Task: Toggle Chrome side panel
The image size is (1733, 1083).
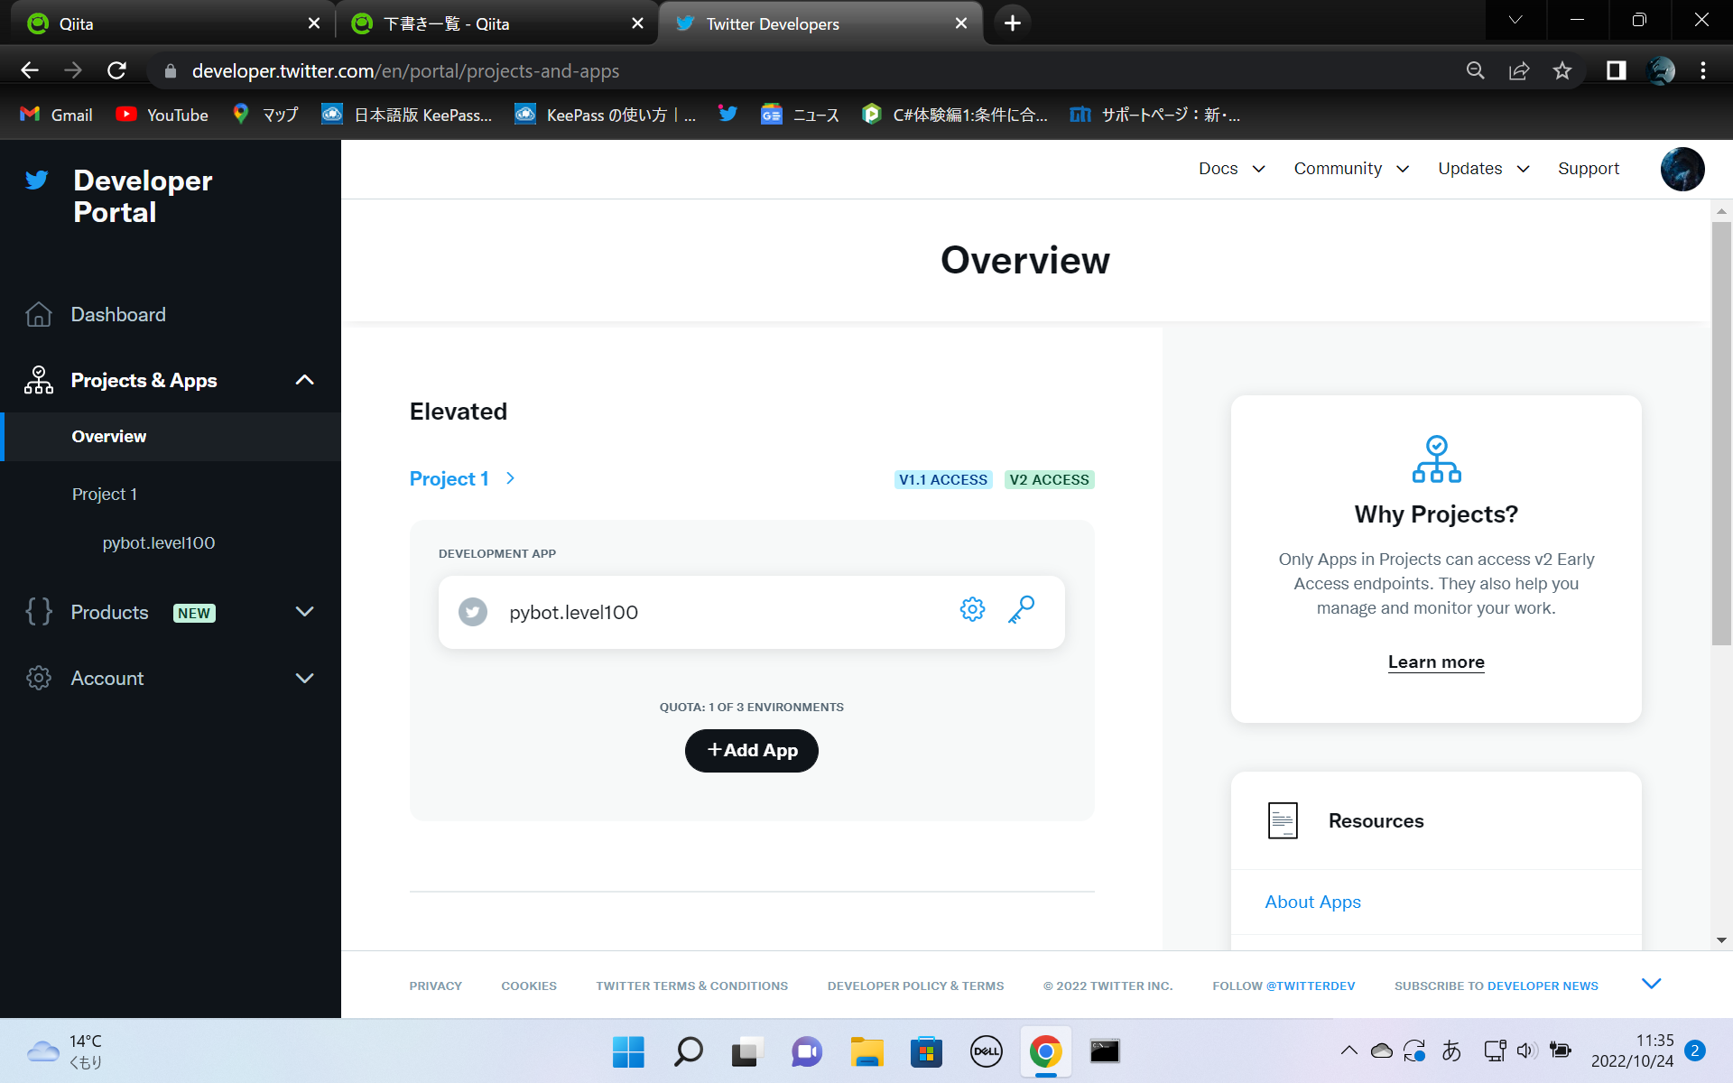Action: pyautogui.click(x=1616, y=70)
